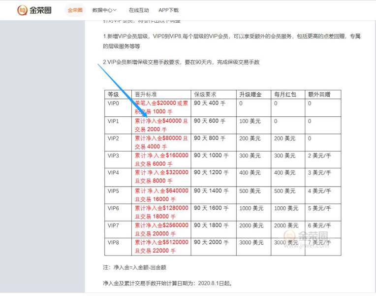Viewport: 376px width, 296px height.
Task: Open the 金荣圈 nav tab
Action: 75,10
